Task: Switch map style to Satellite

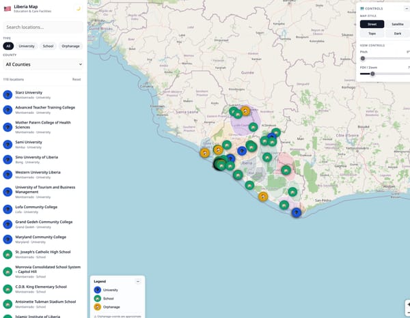Action: coord(398,24)
